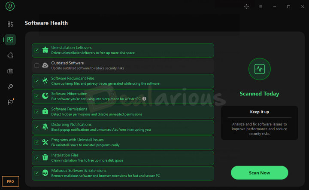Disable the Disturbing Notifications checkbox

(36, 127)
